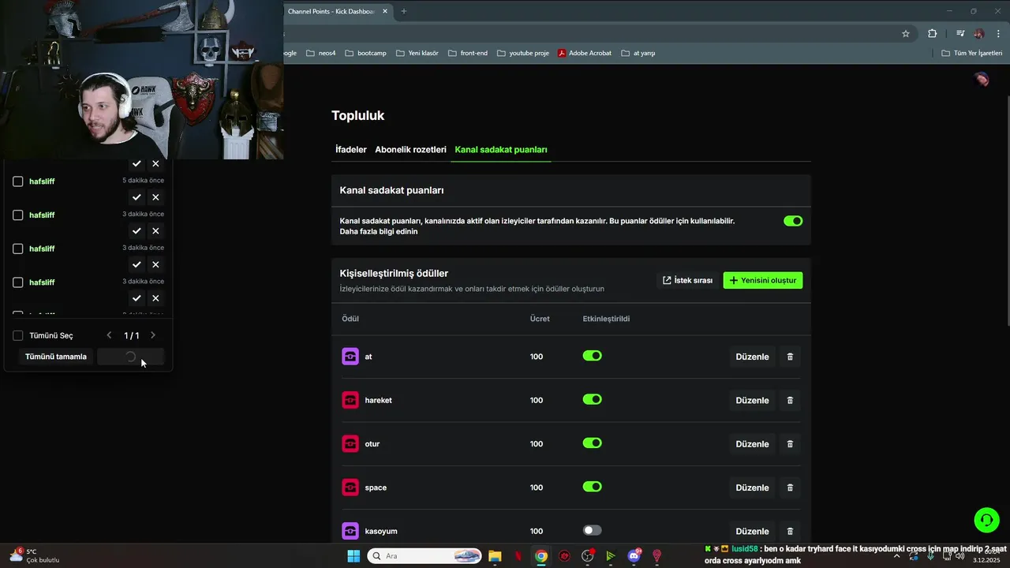Screen dimensions: 1010x568
Task: Go to previous page of request queue
Action: point(110,335)
